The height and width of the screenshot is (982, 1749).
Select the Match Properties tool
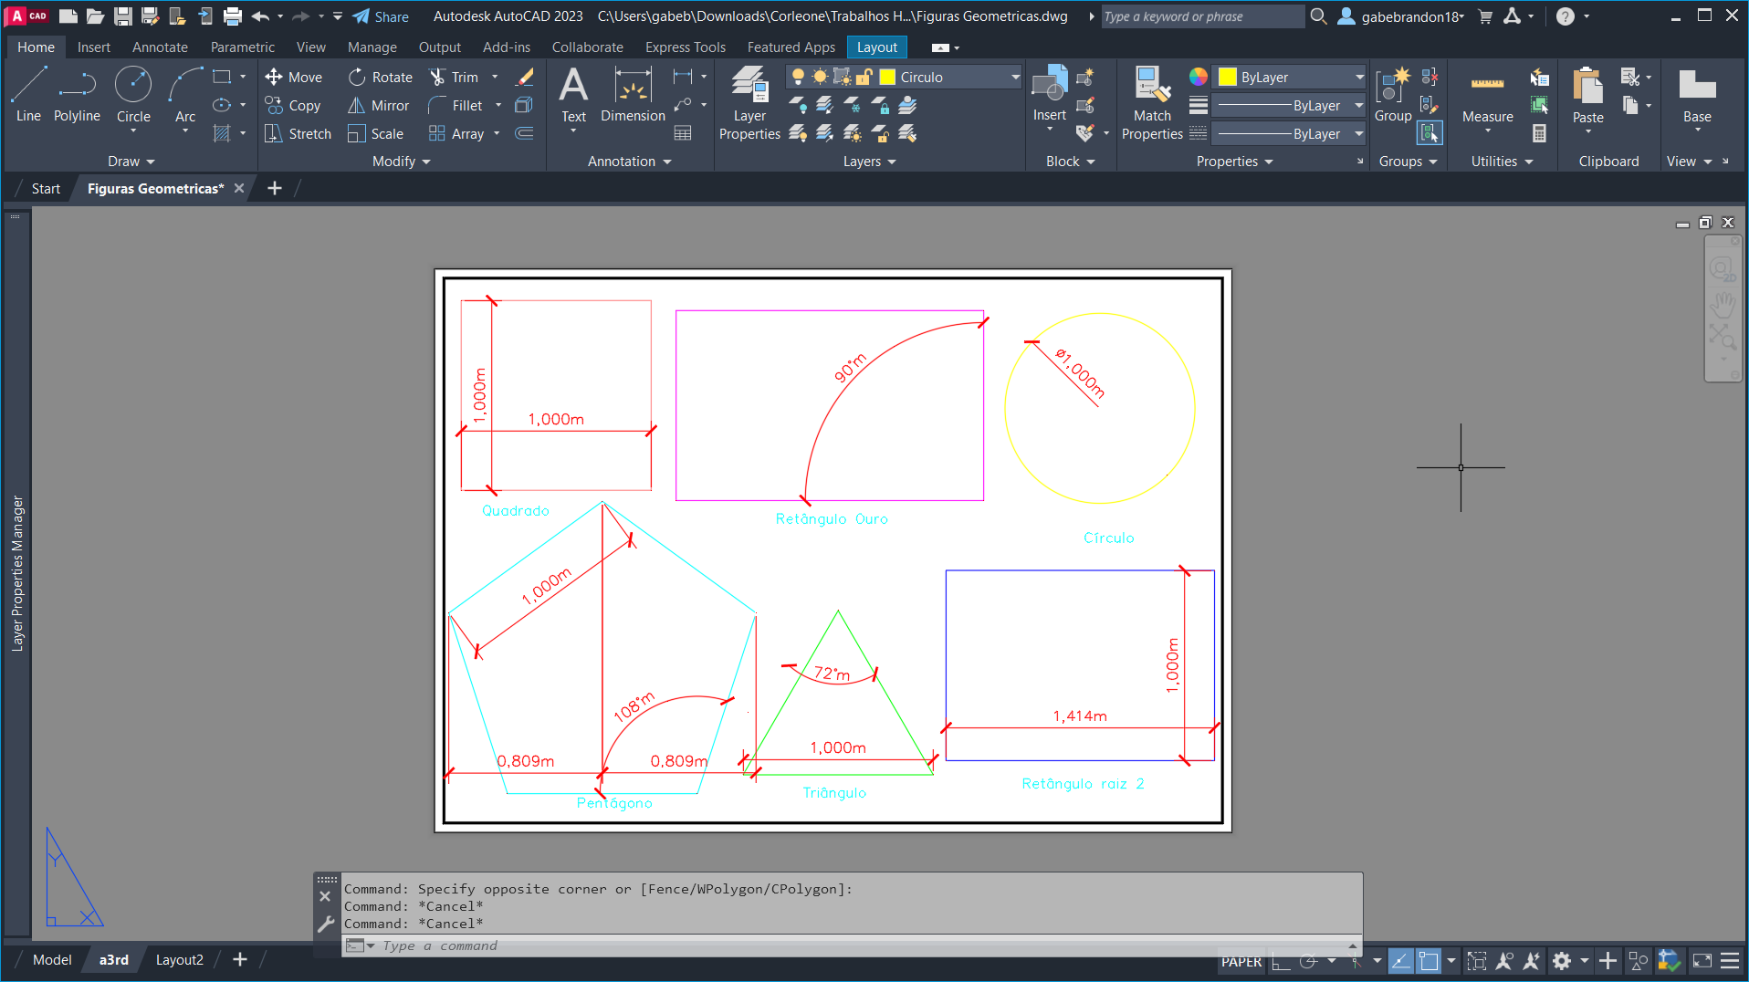tap(1152, 100)
